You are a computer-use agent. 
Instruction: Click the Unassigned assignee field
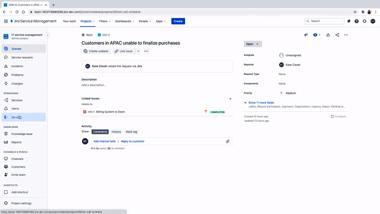pyautogui.click(x=290, y=55)
